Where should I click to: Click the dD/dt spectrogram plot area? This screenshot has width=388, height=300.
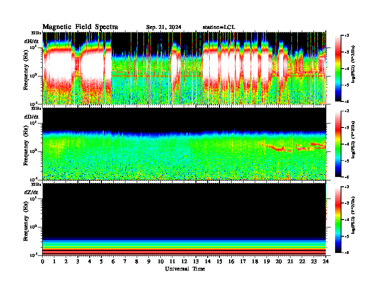point(184,144)
